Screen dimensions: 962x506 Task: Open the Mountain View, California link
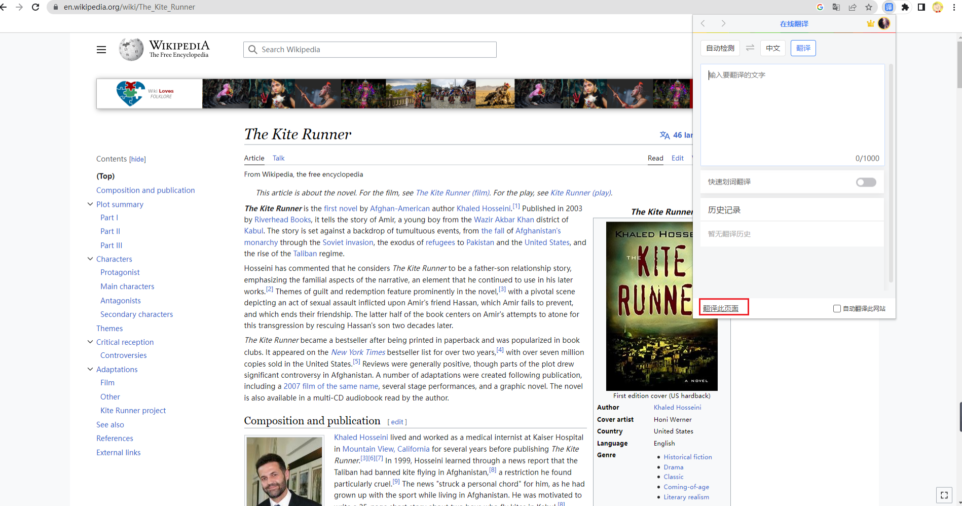(x=386, y=449)
